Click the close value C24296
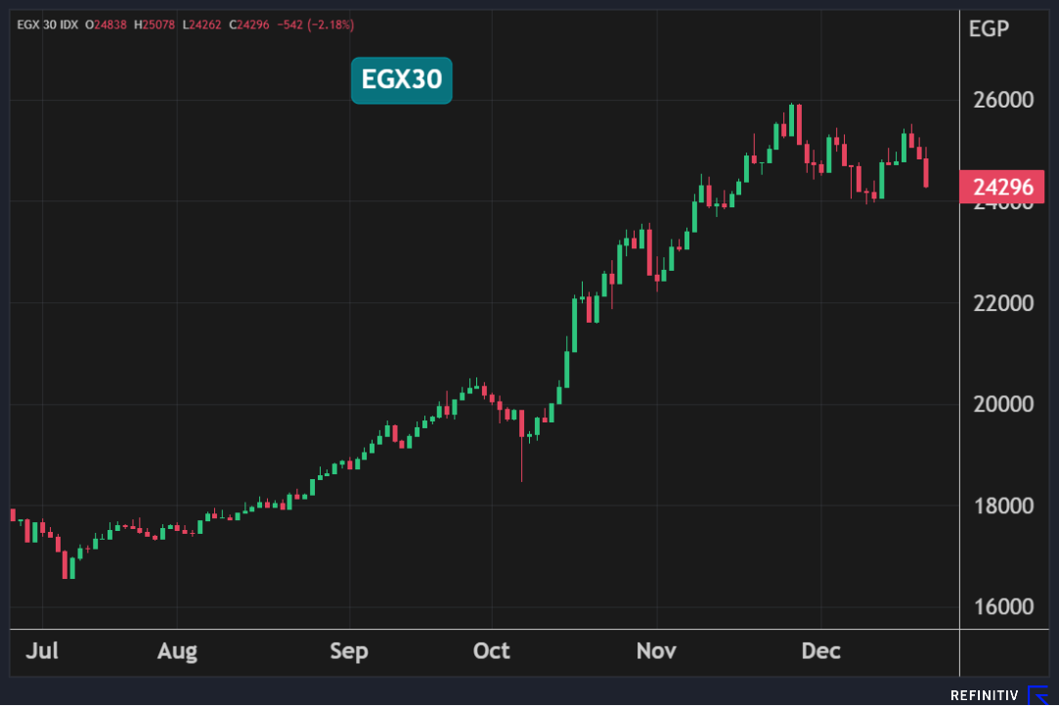 [249, 23]
